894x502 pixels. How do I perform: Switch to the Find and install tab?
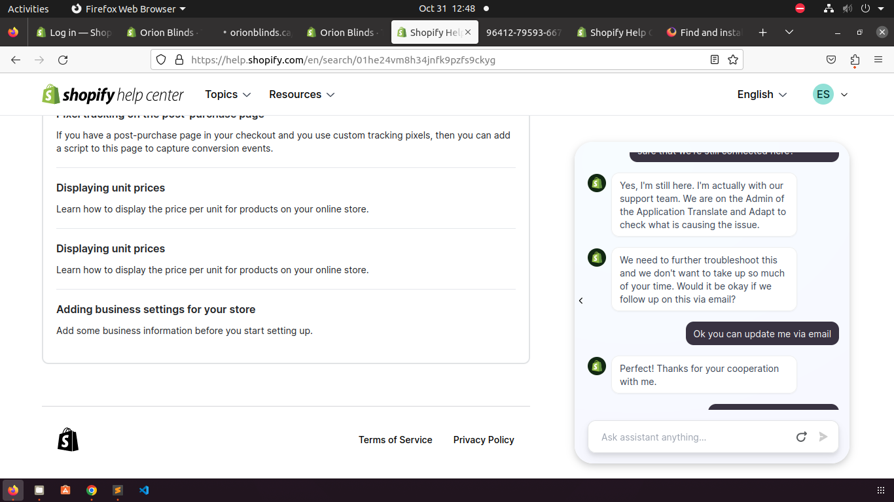pyautogui.click(x=705, y=33)
